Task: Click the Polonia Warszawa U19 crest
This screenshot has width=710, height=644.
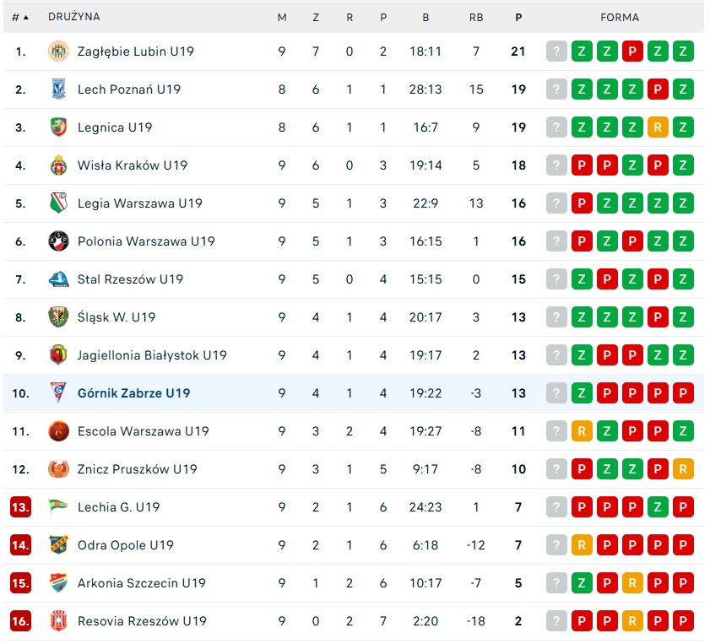Action: pos(57,241)
